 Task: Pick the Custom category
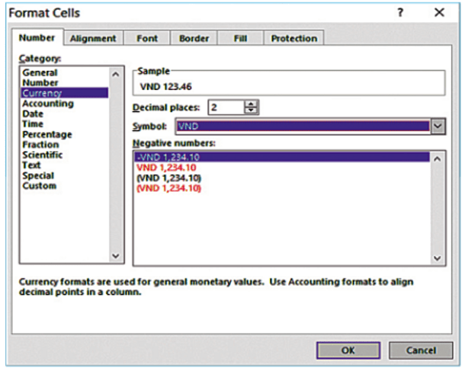pyautogui.click(x=40, y=186)
